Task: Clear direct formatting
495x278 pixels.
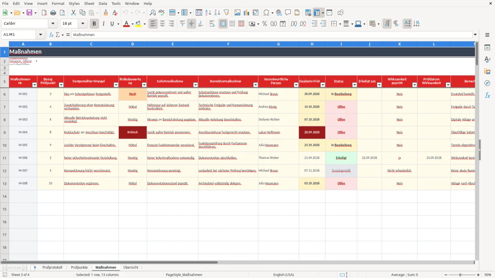Action: point(115,13)
